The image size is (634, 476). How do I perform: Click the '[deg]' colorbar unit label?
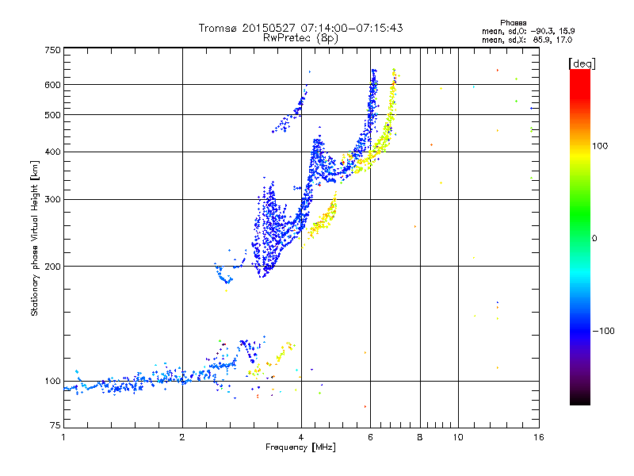coord(582,63)
